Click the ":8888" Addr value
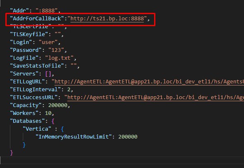This screenshot has height=168, width=244. 47,11
